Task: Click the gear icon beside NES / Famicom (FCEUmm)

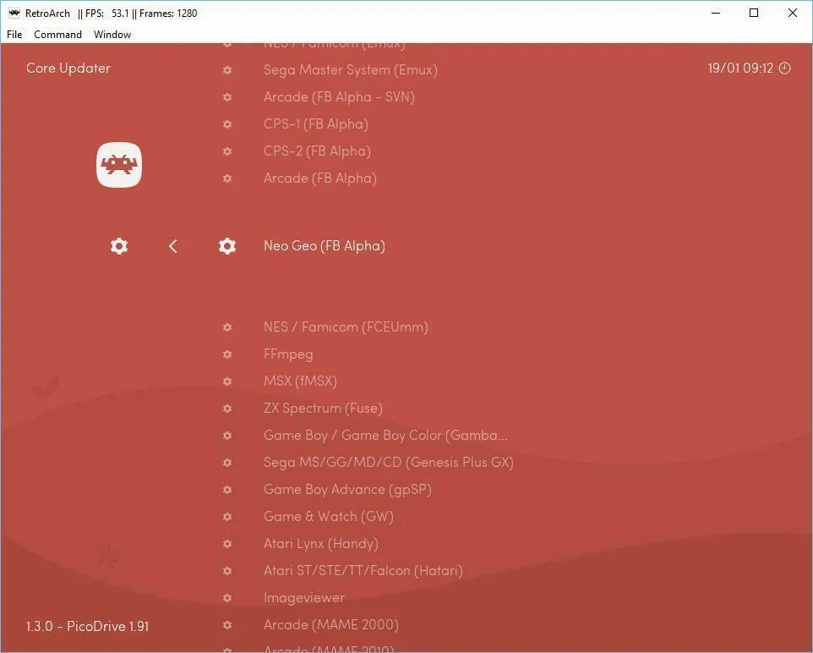Action: pos(227,327)
